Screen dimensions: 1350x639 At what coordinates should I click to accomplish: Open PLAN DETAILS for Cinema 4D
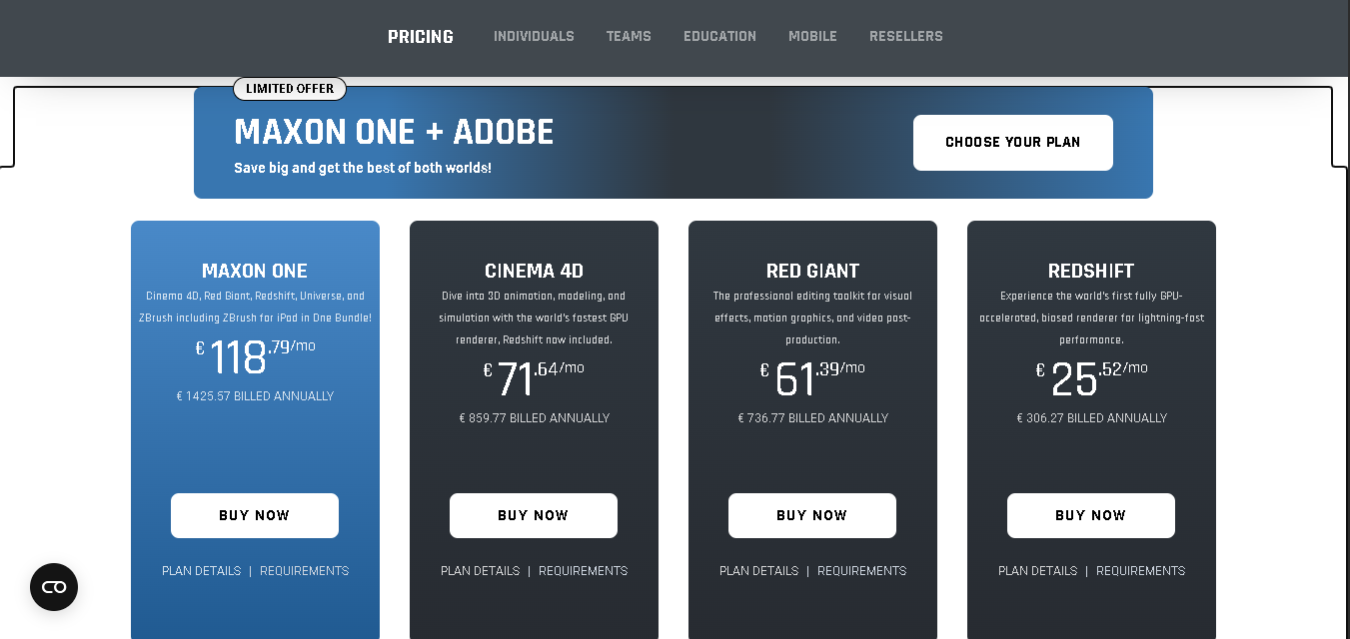pos(480,570)
